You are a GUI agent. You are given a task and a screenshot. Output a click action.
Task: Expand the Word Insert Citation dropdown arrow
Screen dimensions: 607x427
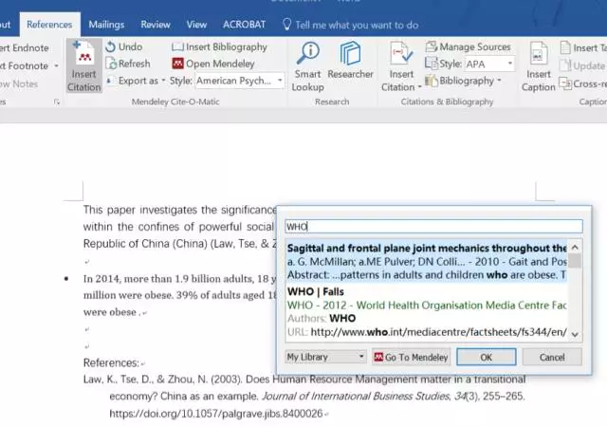point(419,87)
